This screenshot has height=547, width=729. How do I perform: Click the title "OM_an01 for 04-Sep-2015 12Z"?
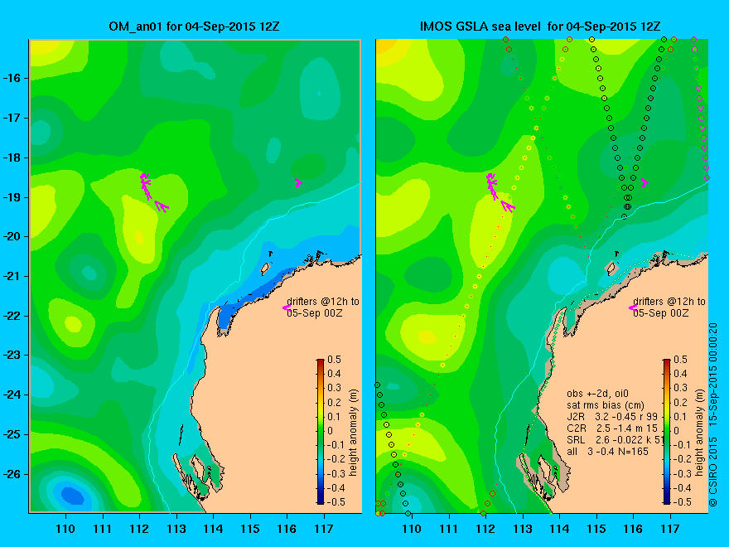point(194,27)
